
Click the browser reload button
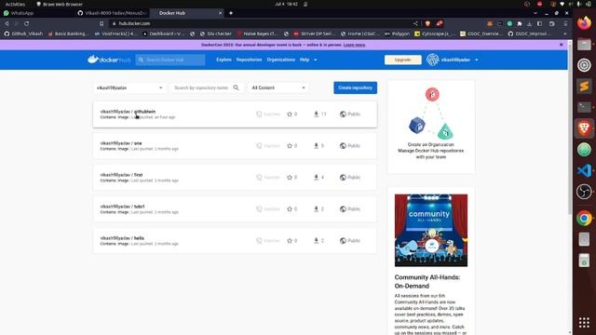tap(27, 23)
